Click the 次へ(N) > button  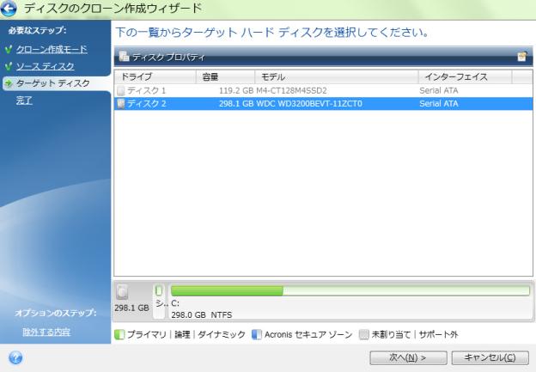(x=408, y=357)
